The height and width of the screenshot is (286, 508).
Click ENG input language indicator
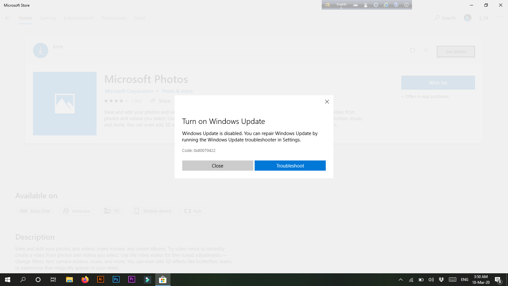(465, 280)
